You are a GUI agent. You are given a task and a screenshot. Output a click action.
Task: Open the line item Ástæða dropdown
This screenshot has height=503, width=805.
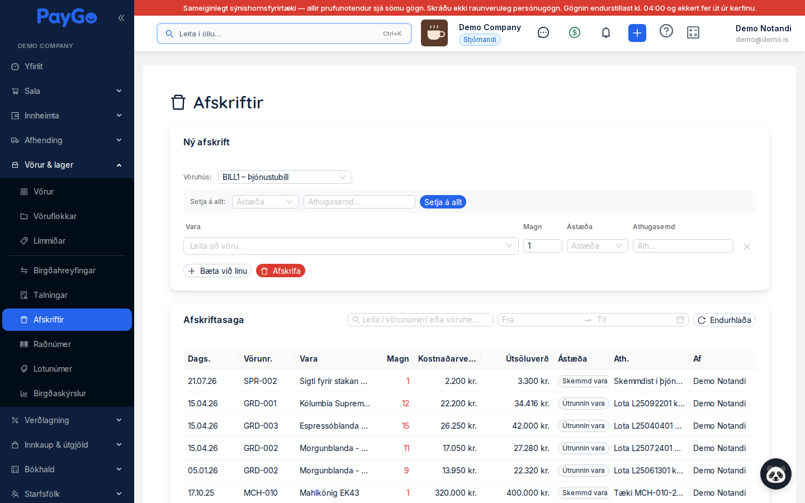(x=597, y=246)
